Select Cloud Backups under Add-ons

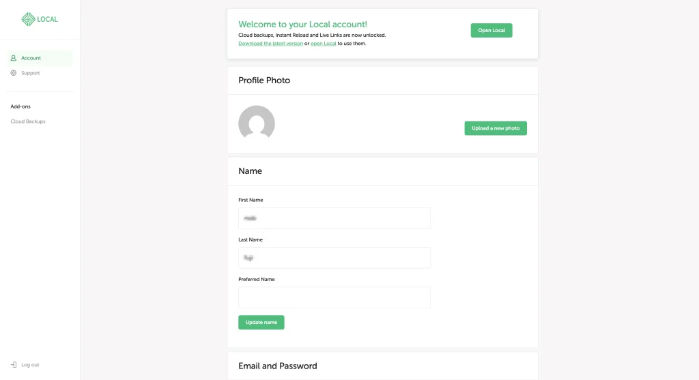coord(28,121)
